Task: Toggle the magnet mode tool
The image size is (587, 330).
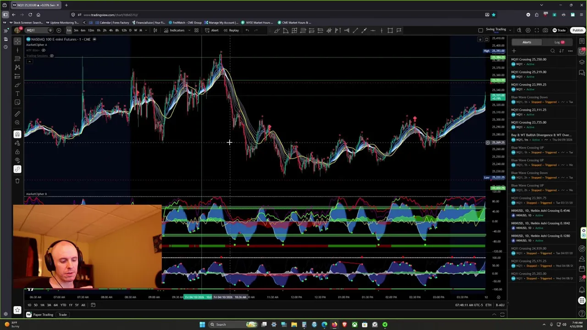Action: click(17, 134)
